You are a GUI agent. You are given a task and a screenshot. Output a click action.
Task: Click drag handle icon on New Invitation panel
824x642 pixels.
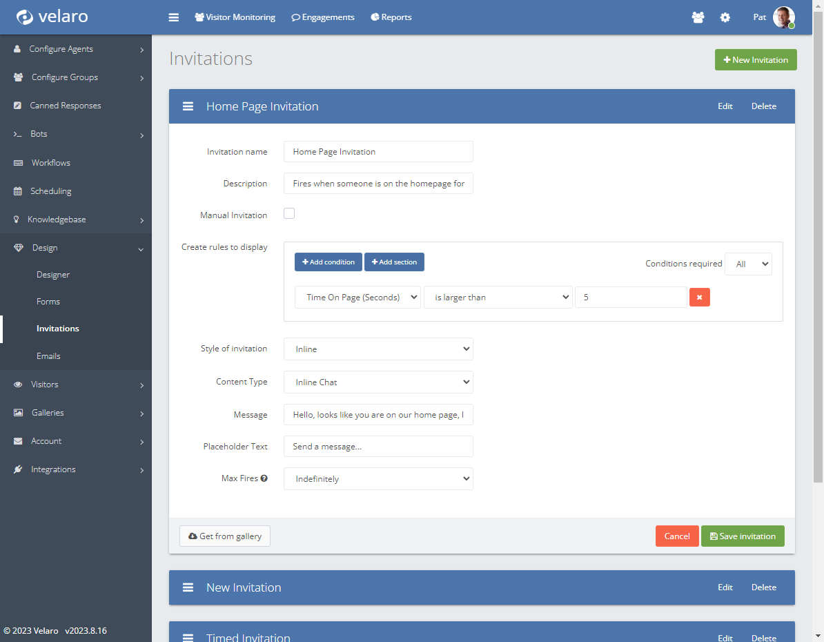(188, 587)
